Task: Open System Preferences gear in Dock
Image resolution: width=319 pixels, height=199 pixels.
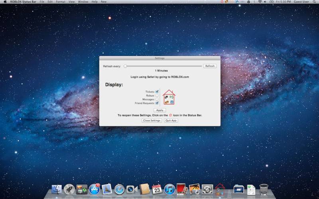Action: [x=207, y=190]
